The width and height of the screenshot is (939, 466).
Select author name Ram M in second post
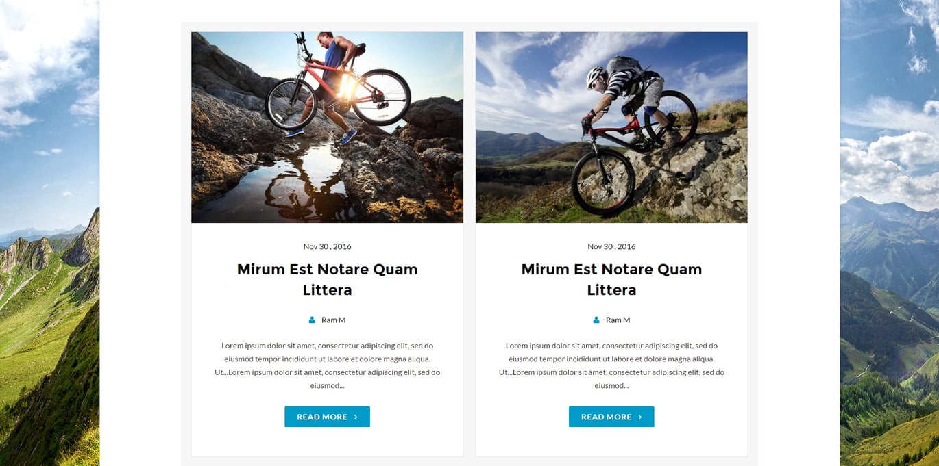[x=618, y=320]
